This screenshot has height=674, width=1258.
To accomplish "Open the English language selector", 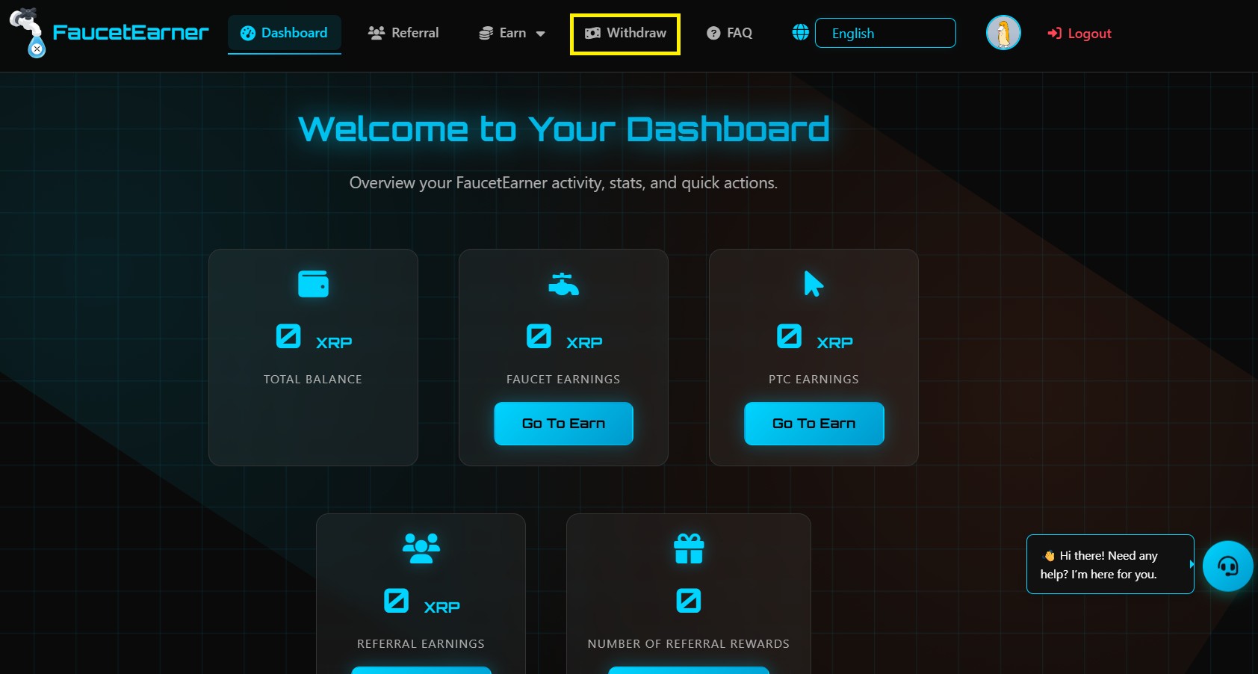I will [x=885, y=33].
